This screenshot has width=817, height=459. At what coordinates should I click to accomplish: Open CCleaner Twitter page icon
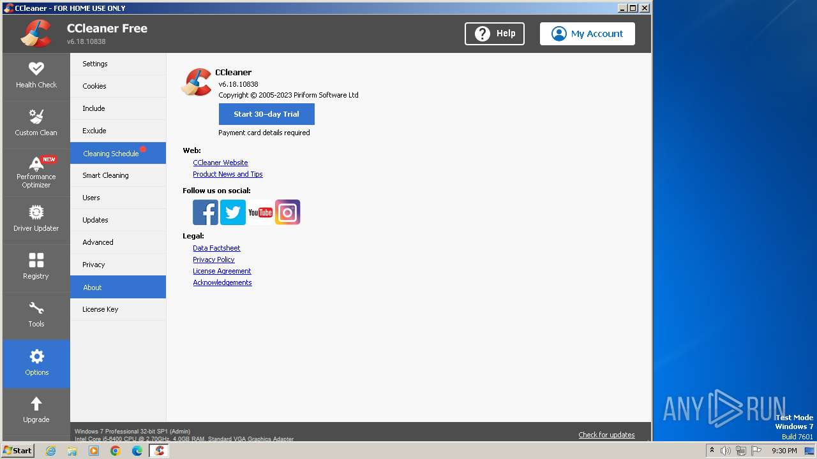coord(233,212)
